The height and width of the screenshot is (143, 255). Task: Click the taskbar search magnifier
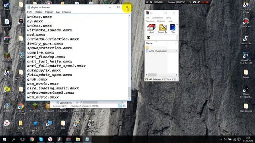(14, 139)
